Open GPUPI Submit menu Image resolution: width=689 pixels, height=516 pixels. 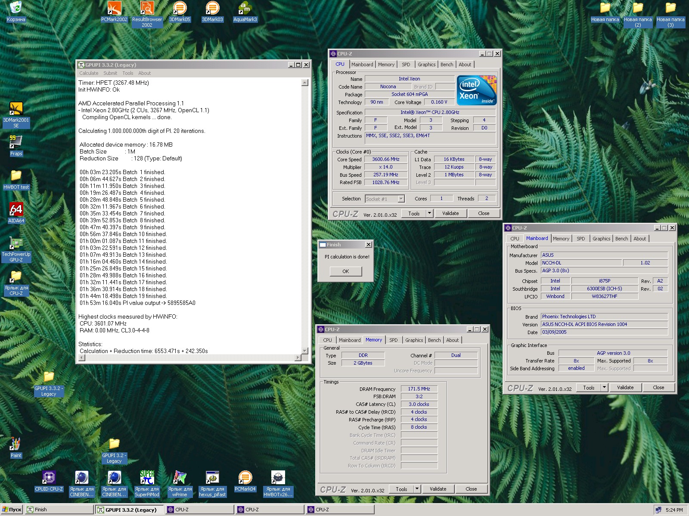[x=110, y=73]
